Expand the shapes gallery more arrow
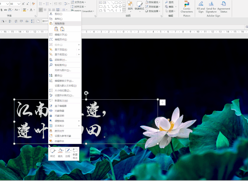 (124, 11)
